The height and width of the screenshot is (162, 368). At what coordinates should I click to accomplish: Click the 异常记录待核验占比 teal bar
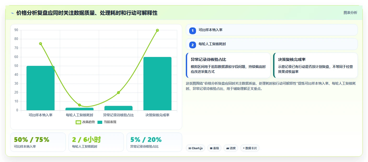tap(118, 108)
